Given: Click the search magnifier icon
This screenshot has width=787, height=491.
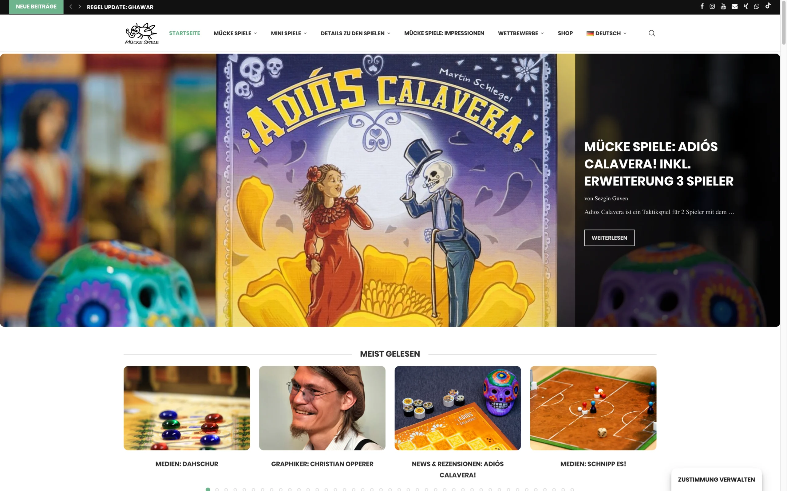Looking at the screenshot, I should (651, 33).
